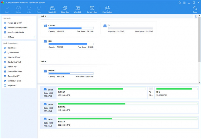
Task: Expand the All Tools submenu arrow
Action: point(34,37)
